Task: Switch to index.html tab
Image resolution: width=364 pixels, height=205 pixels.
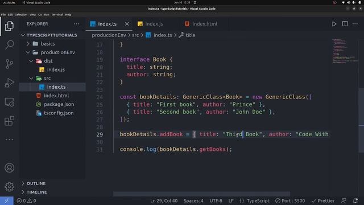Action: [205, 24]
